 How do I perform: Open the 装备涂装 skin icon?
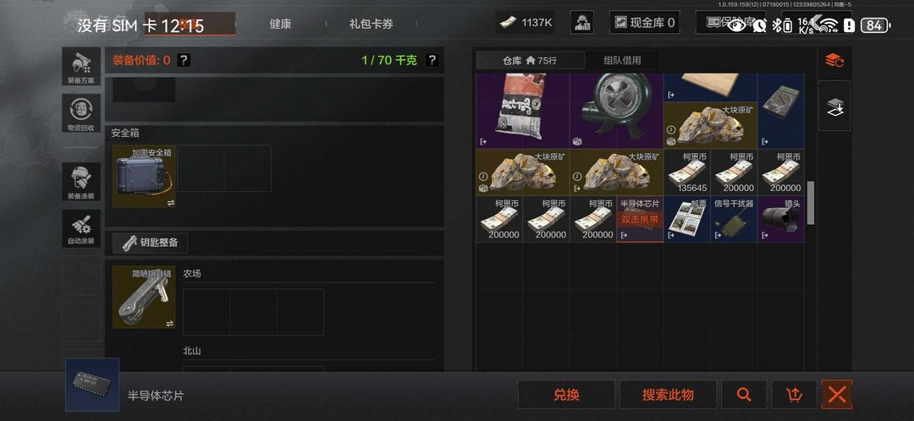coord(81,182)
